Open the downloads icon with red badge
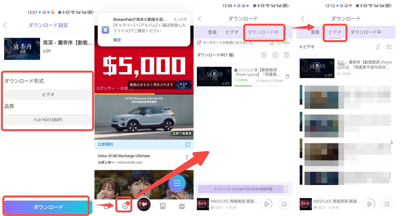 [125, 205]
